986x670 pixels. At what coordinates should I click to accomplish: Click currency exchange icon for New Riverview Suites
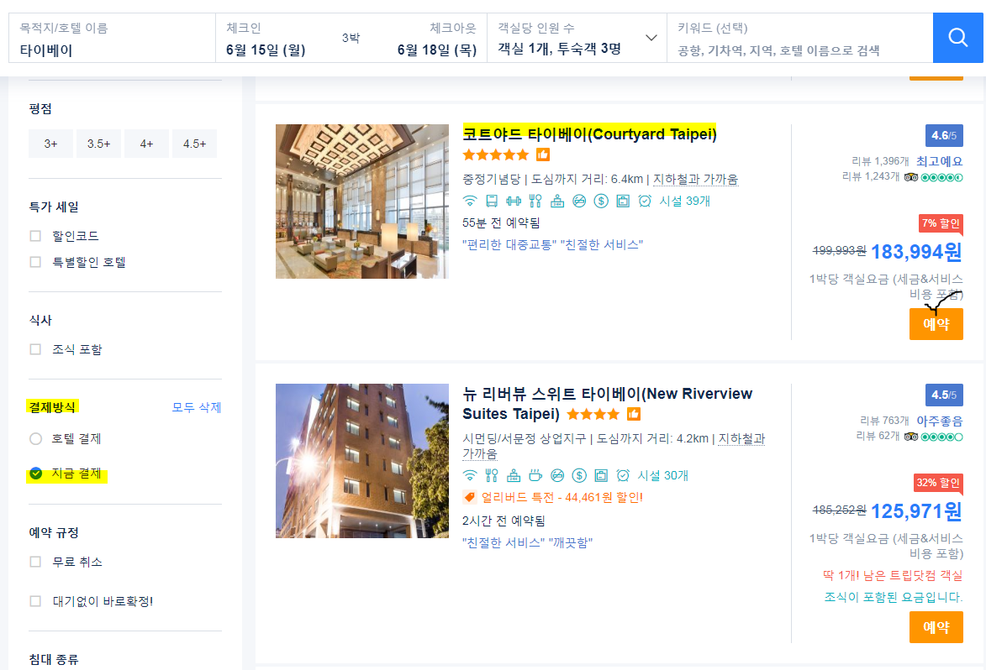pos(579,475)
